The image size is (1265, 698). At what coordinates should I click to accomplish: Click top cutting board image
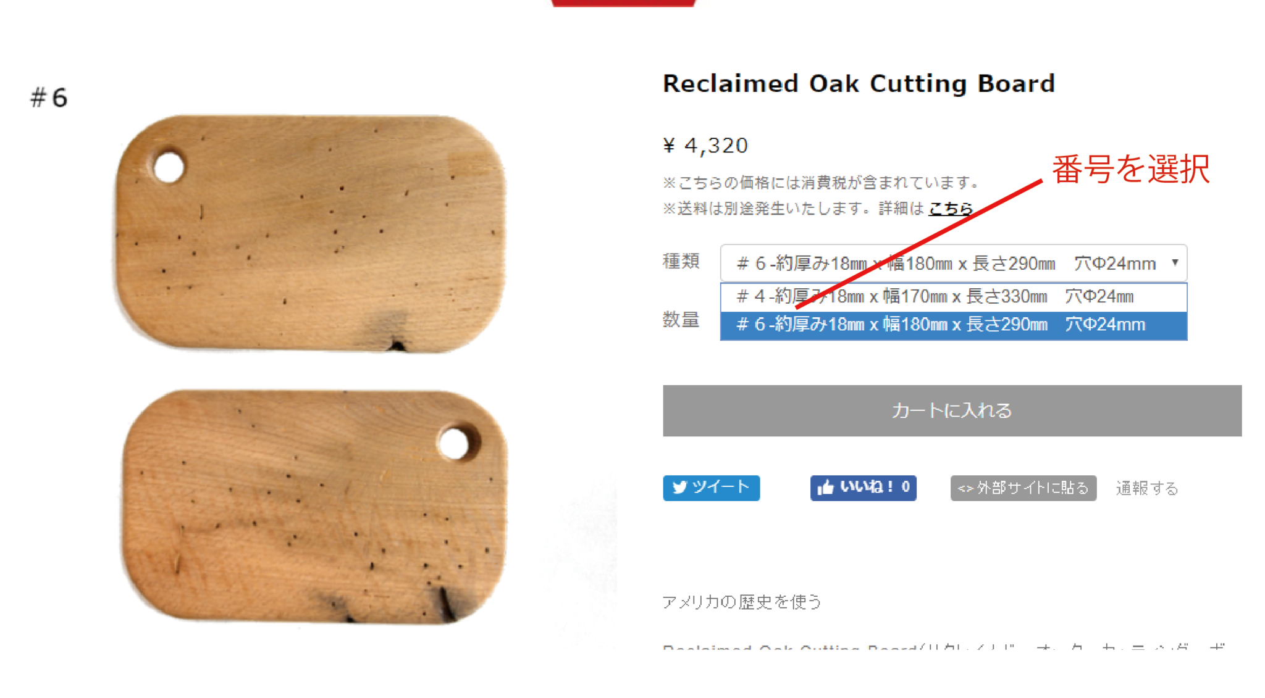(311, 233)
